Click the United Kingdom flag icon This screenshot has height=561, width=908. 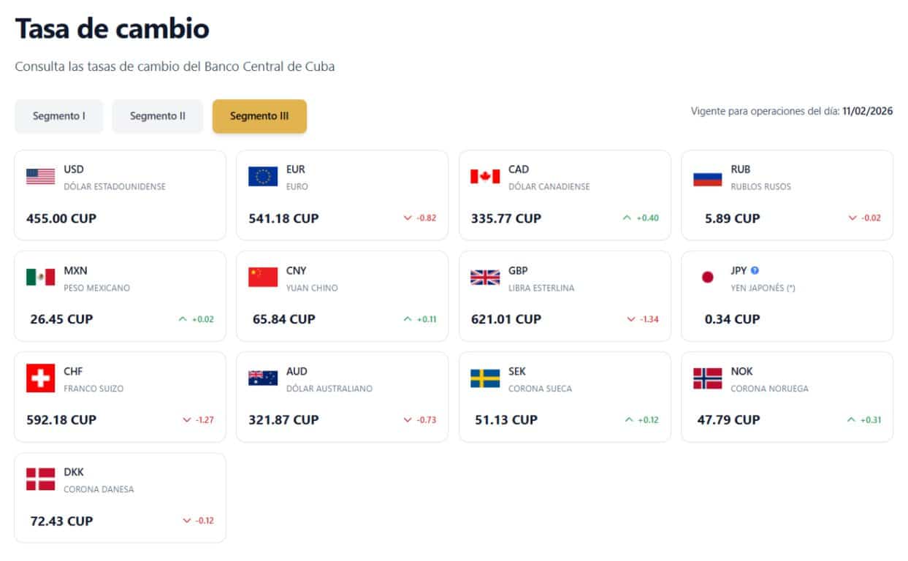tap(485, 277)
